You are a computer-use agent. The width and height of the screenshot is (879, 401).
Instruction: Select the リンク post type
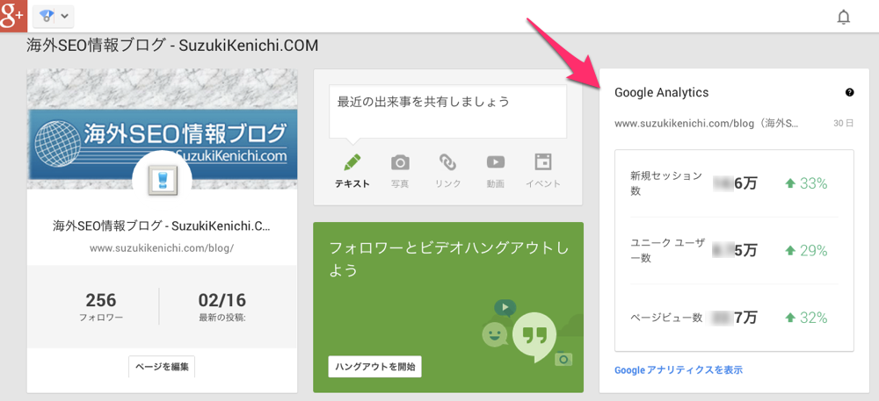448,171
